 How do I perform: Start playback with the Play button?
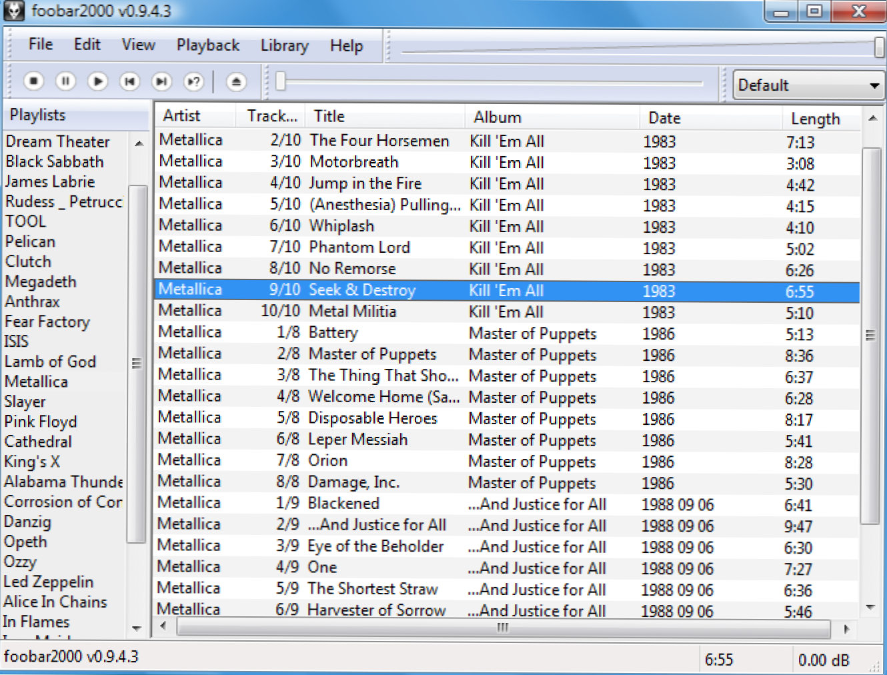pos(97,81)
